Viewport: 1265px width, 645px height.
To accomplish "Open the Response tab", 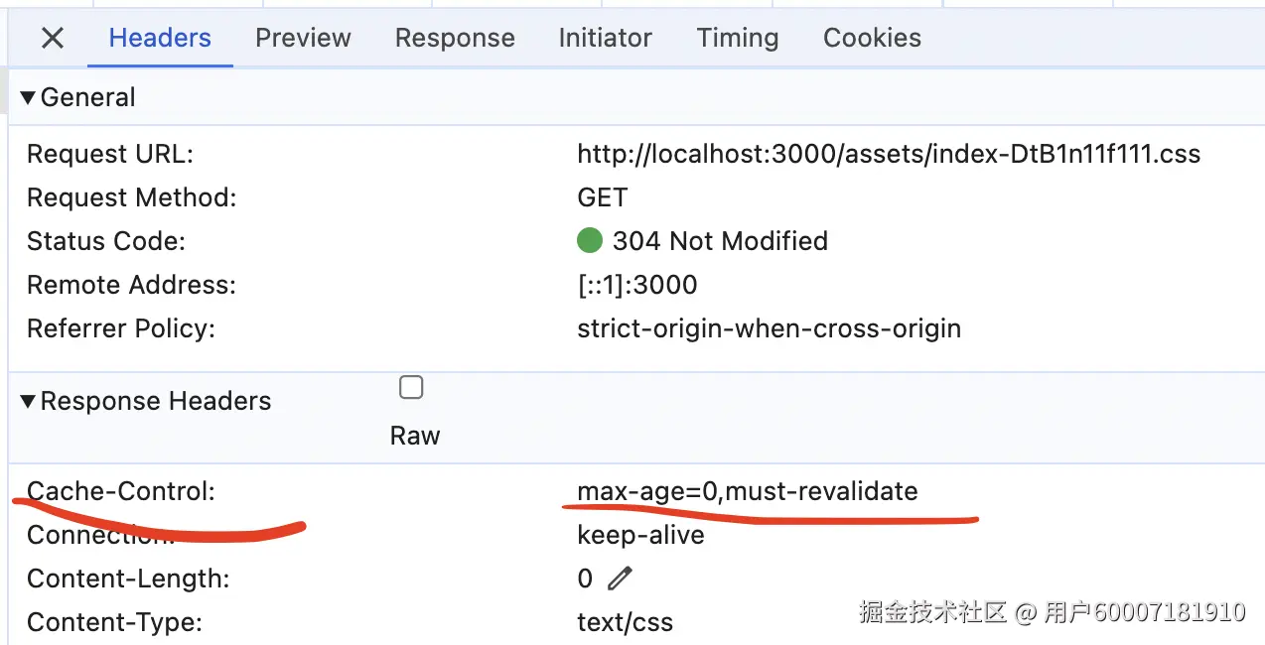I will tap(455, 39).
